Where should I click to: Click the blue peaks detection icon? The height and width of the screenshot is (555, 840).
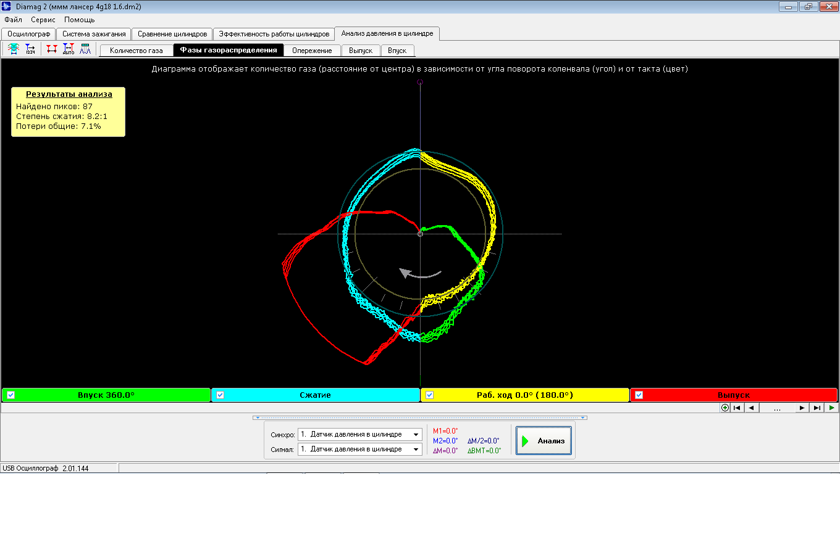click(x=85, y=49)
